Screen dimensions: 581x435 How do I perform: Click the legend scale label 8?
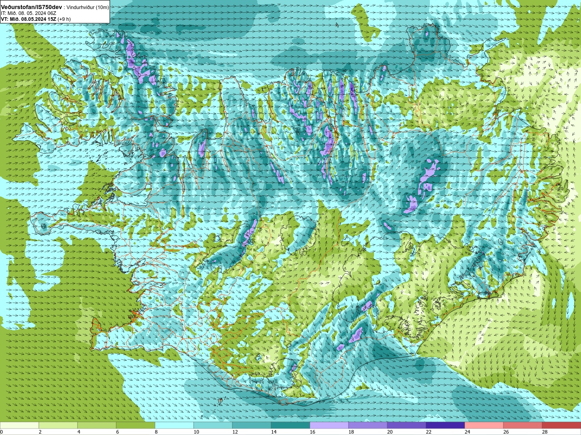[157, 432]
